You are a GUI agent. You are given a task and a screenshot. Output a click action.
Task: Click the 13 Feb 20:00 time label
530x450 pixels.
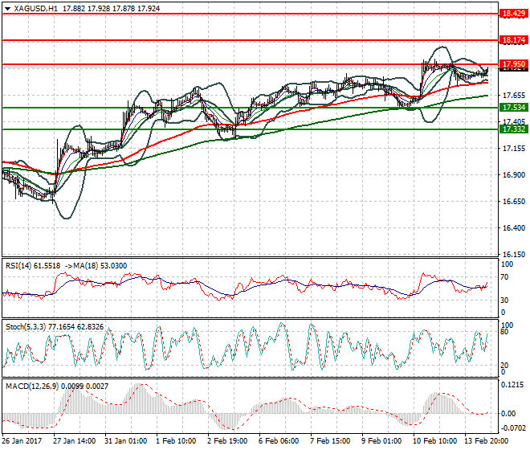tap(487, 441)
